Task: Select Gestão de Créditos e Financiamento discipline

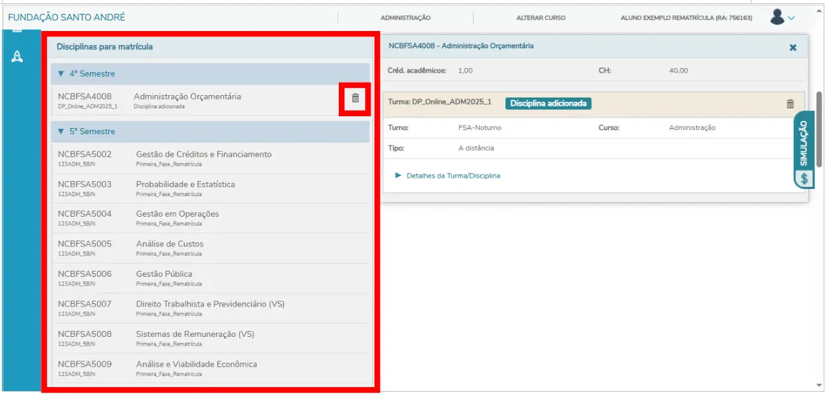Action: pos(203,155)
